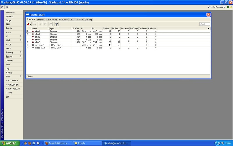Sort by the Type column header

[x=60, y=28]
